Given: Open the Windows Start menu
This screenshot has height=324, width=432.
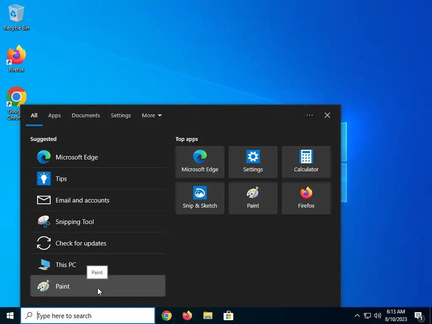Looking at the screenshot, I should coord(10,316).
